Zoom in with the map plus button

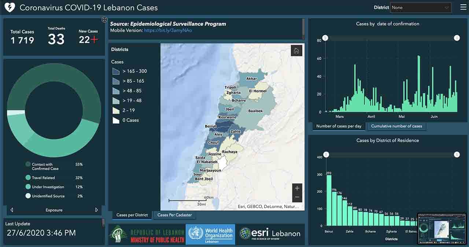[x=297, y=188]
